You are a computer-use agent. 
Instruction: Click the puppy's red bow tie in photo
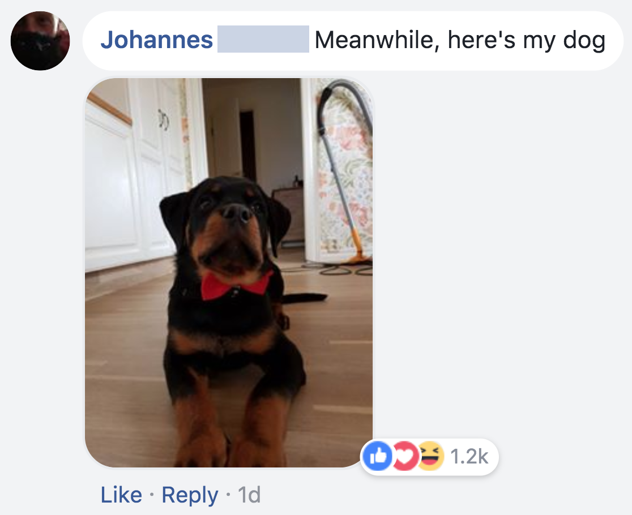click(x=236, y=286)
